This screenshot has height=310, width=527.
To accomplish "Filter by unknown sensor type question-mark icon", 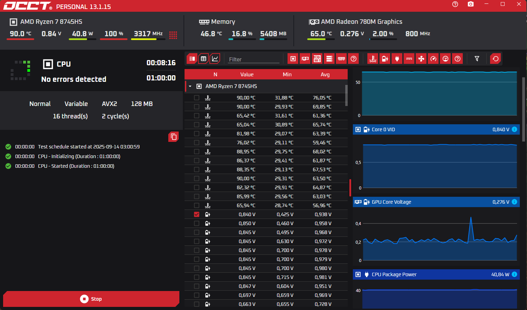I will (458, 59).
